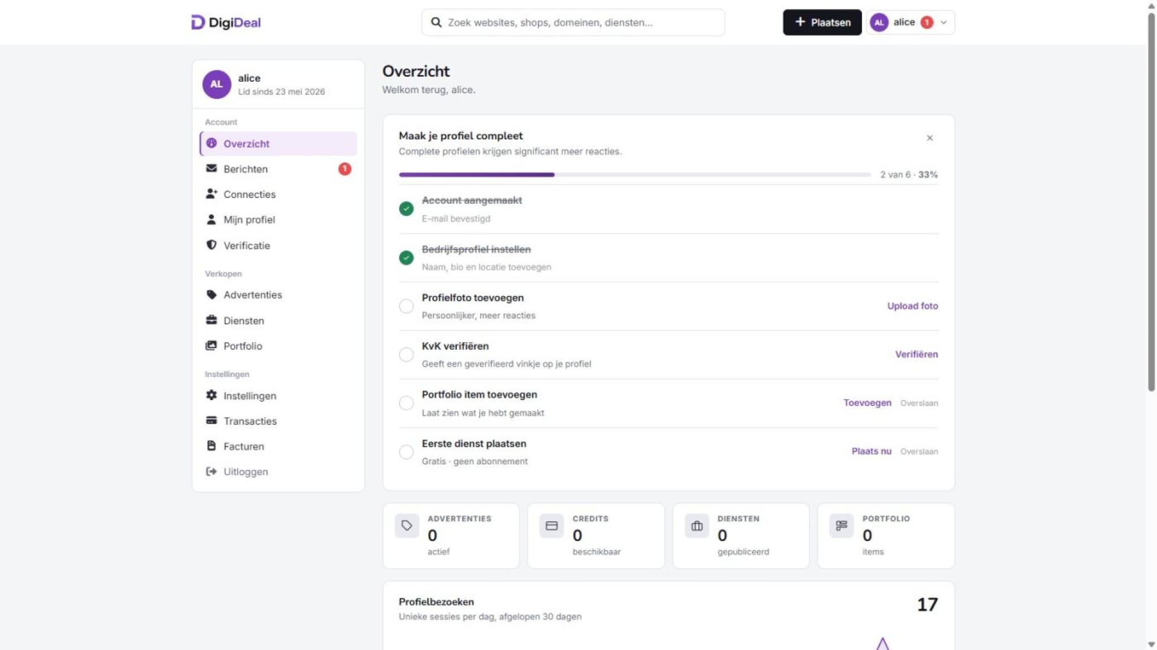This screenshot has width=1157, height=650.
Task: Toggle the KvK verifiëren circle checkbox
Action: pyautogui.click(x=406, y=354)
